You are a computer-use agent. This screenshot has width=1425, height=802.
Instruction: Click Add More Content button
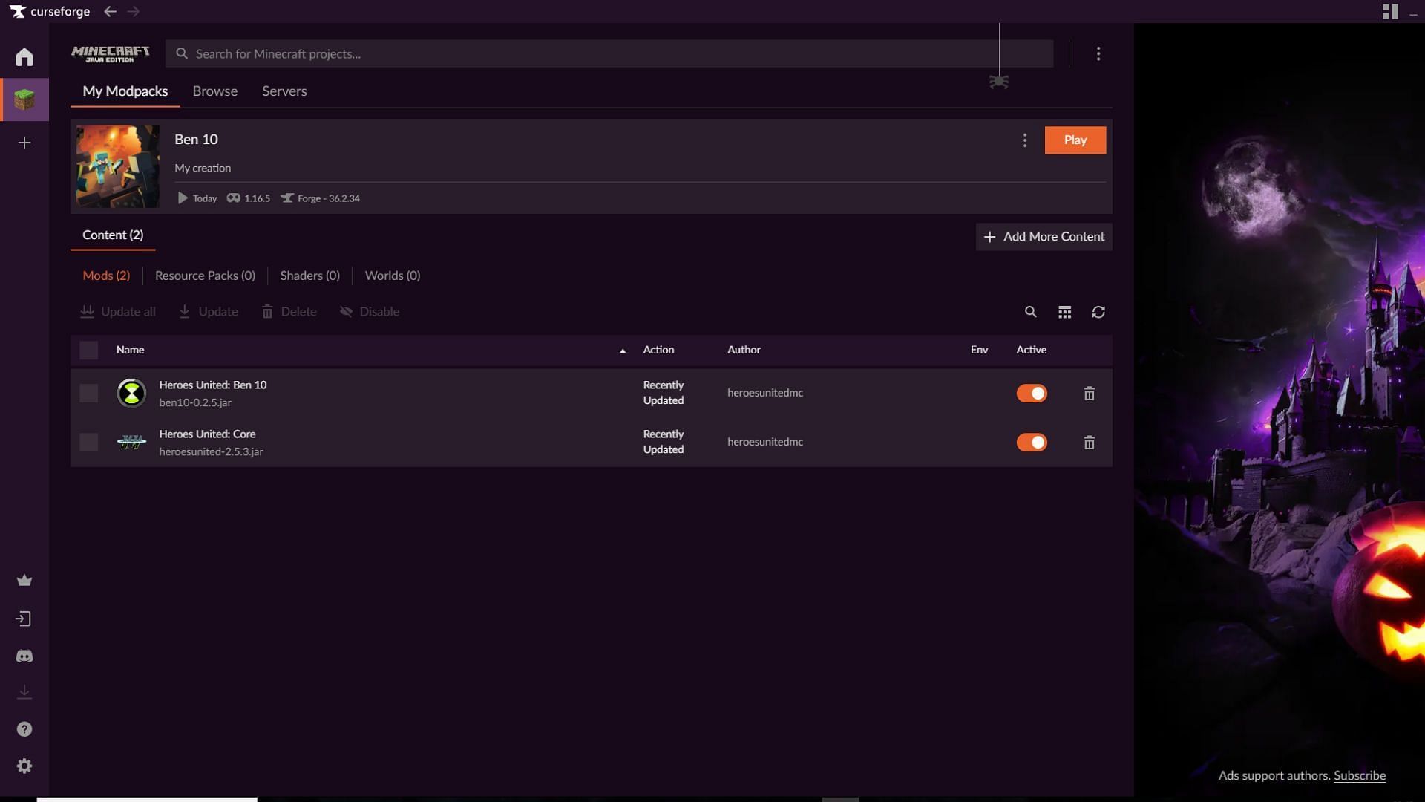coord(1044,237)
